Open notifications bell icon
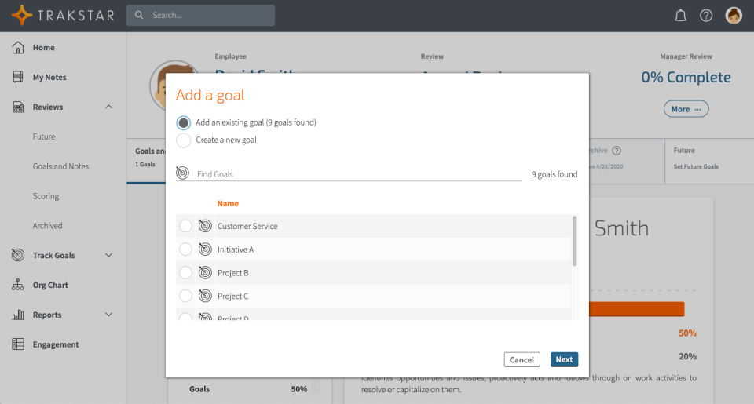754x404 pixels. click(681, 16)
